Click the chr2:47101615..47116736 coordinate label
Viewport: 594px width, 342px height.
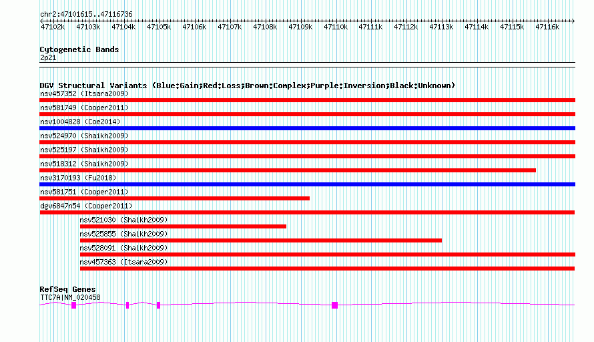tap(86, 15)
